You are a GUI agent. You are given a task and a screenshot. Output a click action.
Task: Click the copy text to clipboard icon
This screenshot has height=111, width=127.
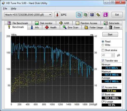pos(79,15)
